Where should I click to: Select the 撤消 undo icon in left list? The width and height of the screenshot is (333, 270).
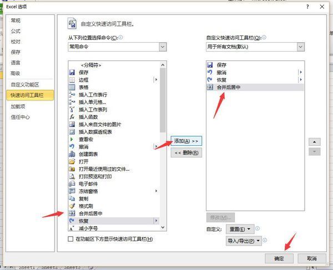click(72, 147)
